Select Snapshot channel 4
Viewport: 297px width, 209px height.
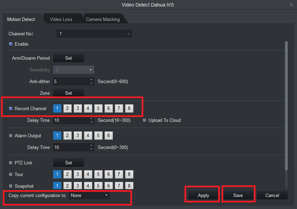tap(88, 185)
